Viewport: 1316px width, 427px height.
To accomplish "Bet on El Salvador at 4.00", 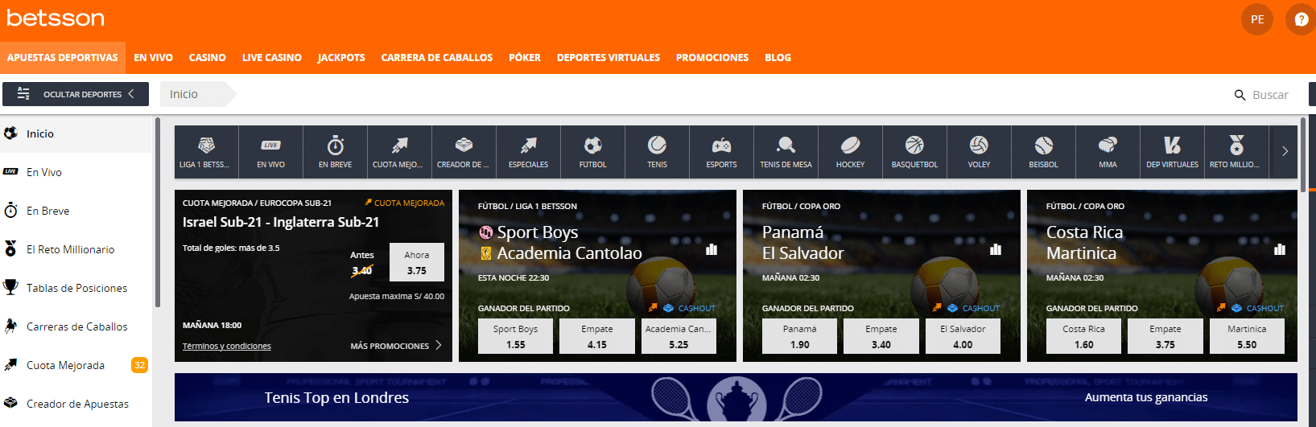I will point(963,336).
